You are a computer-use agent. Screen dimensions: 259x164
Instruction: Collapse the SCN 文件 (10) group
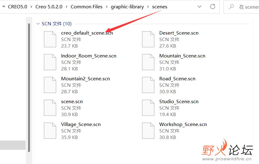(x=38, y=24)
